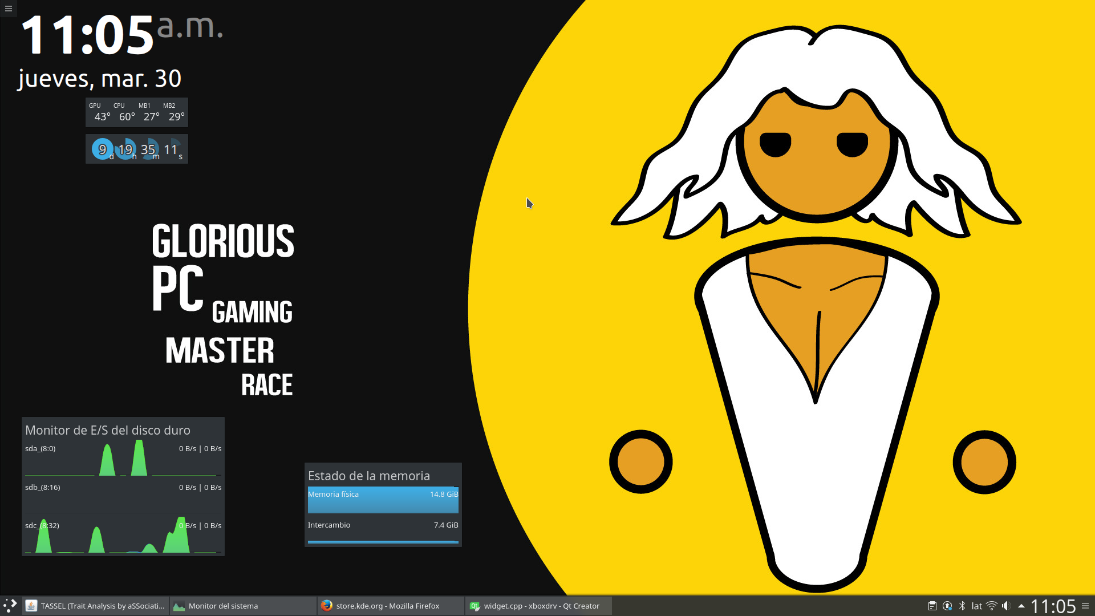
Task: Click the uptime seconds counter 11
Action: coord(171,149)
